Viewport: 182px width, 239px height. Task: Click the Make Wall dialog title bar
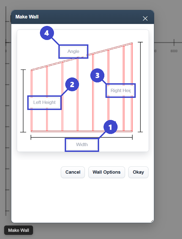coord(77,17)
